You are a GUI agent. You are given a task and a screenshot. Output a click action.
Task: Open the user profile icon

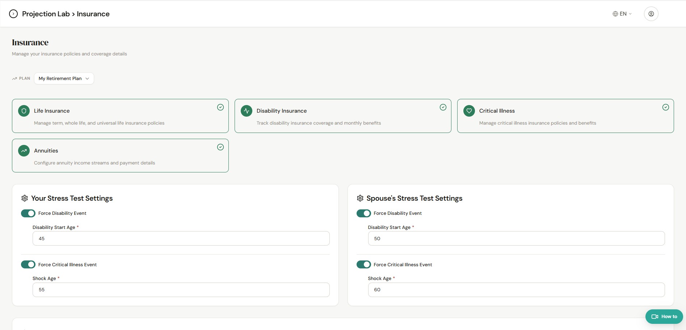click(x=651, y=14)
